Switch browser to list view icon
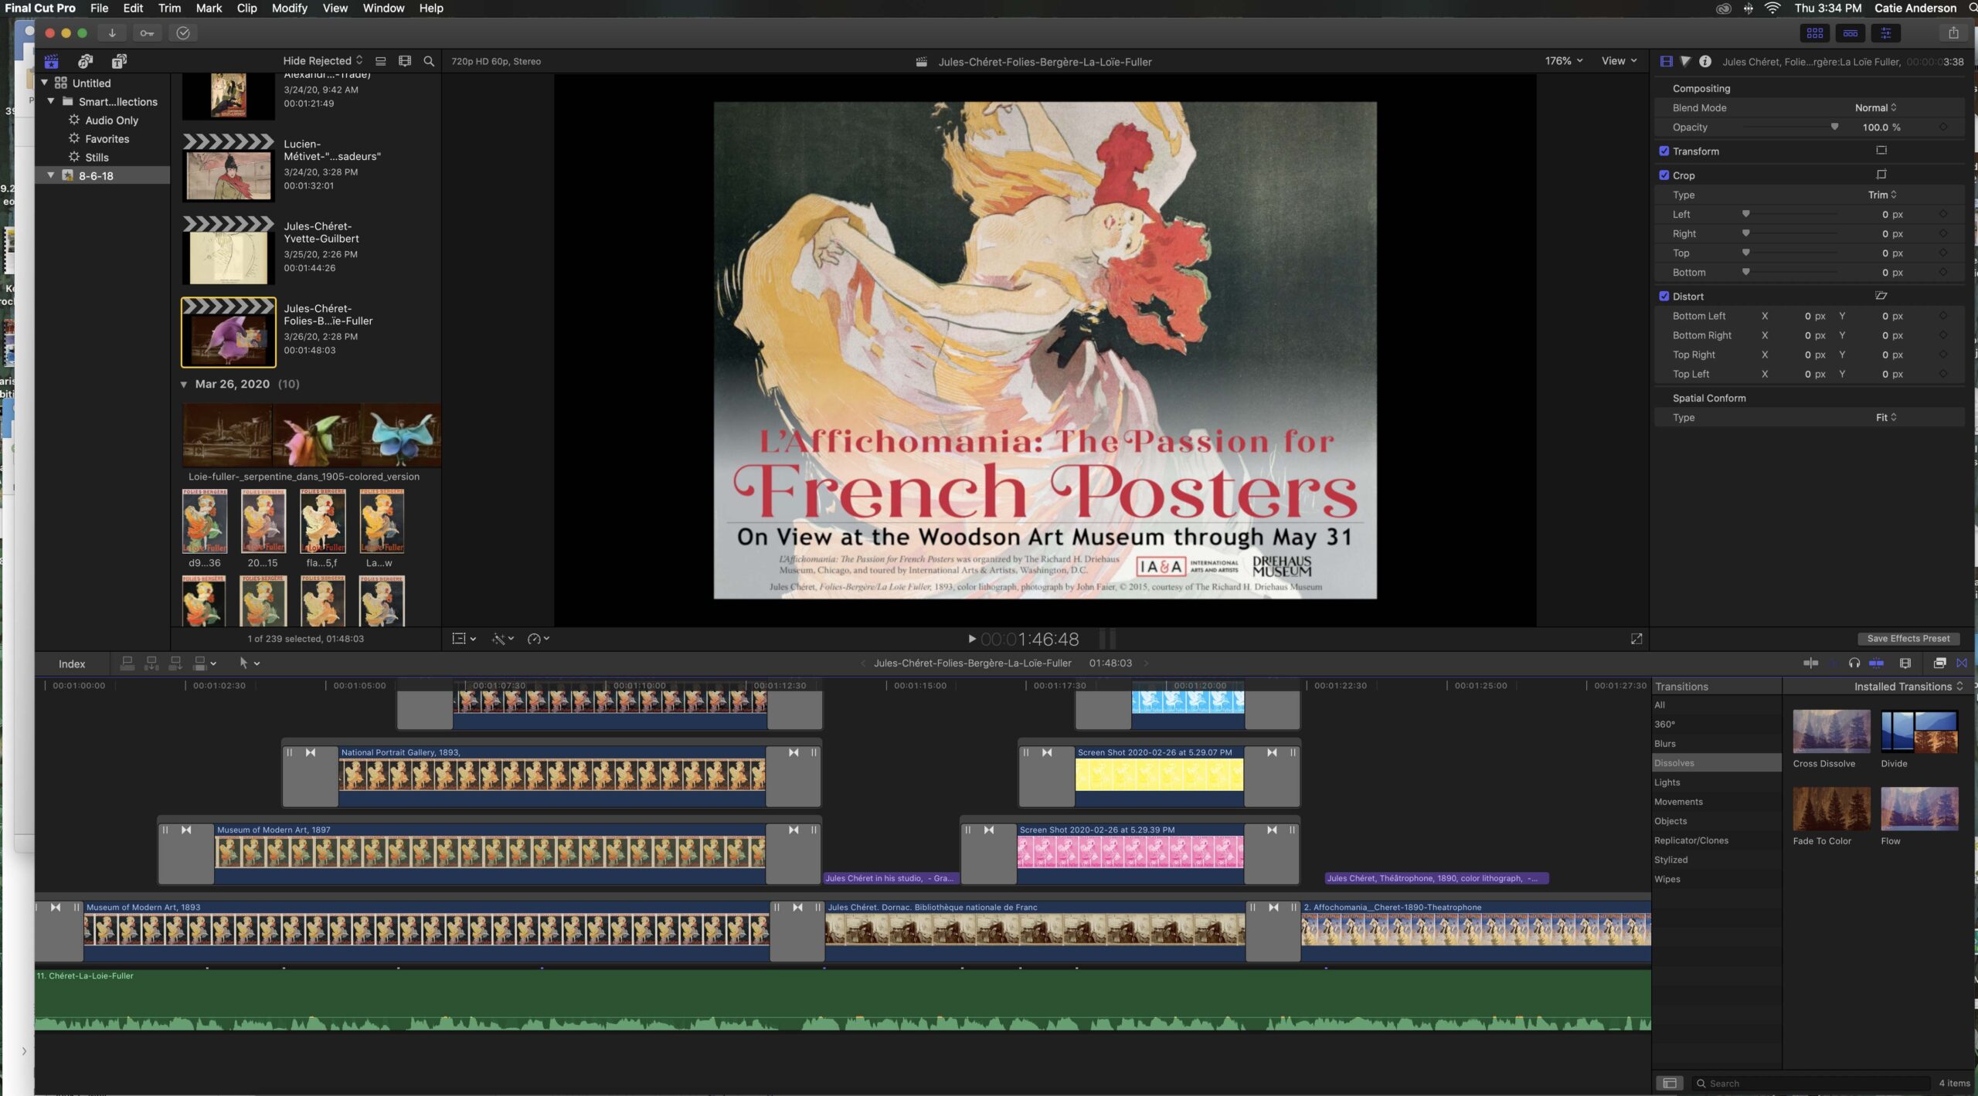Screen dimensions: 1978x1096 [381, 61]
